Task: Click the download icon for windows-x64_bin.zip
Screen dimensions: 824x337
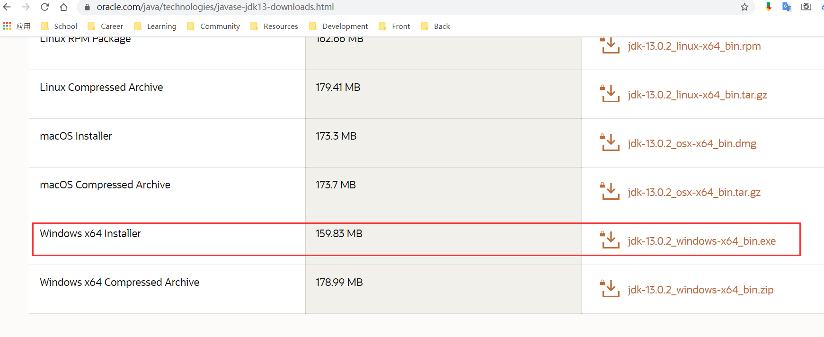Action: point(610,288)
